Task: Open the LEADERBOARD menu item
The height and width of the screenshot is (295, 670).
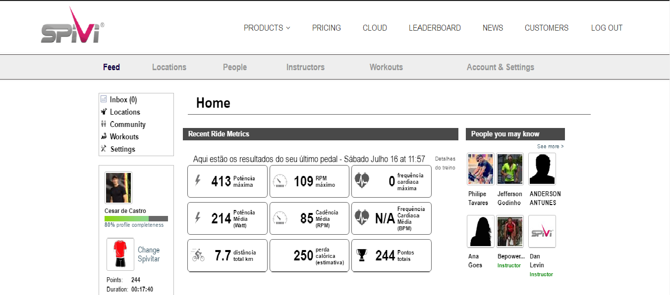Action: 435,28
